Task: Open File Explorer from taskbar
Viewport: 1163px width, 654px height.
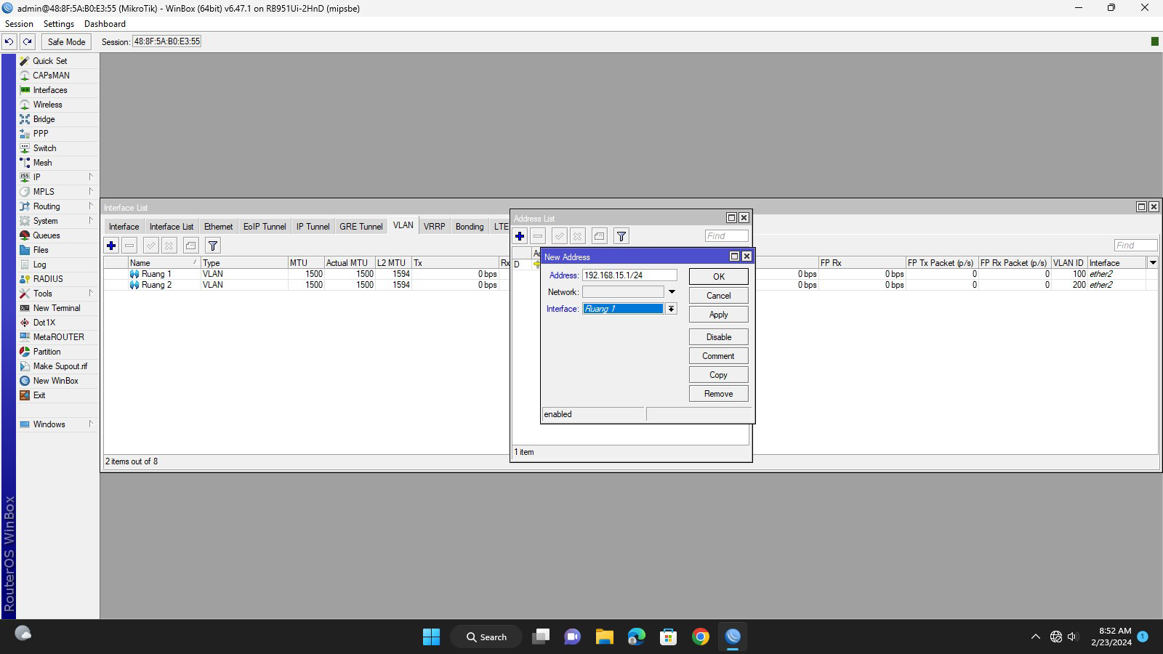Action: (x=604, y=637)
